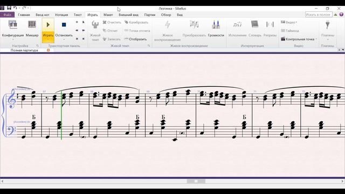Open the Громкости velocities icon

pos(216,25)
